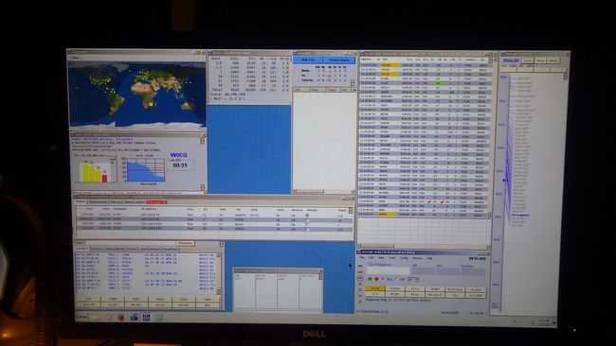616x346 pixels.
Task: Select the Run radio button
Action: [384, 279]
